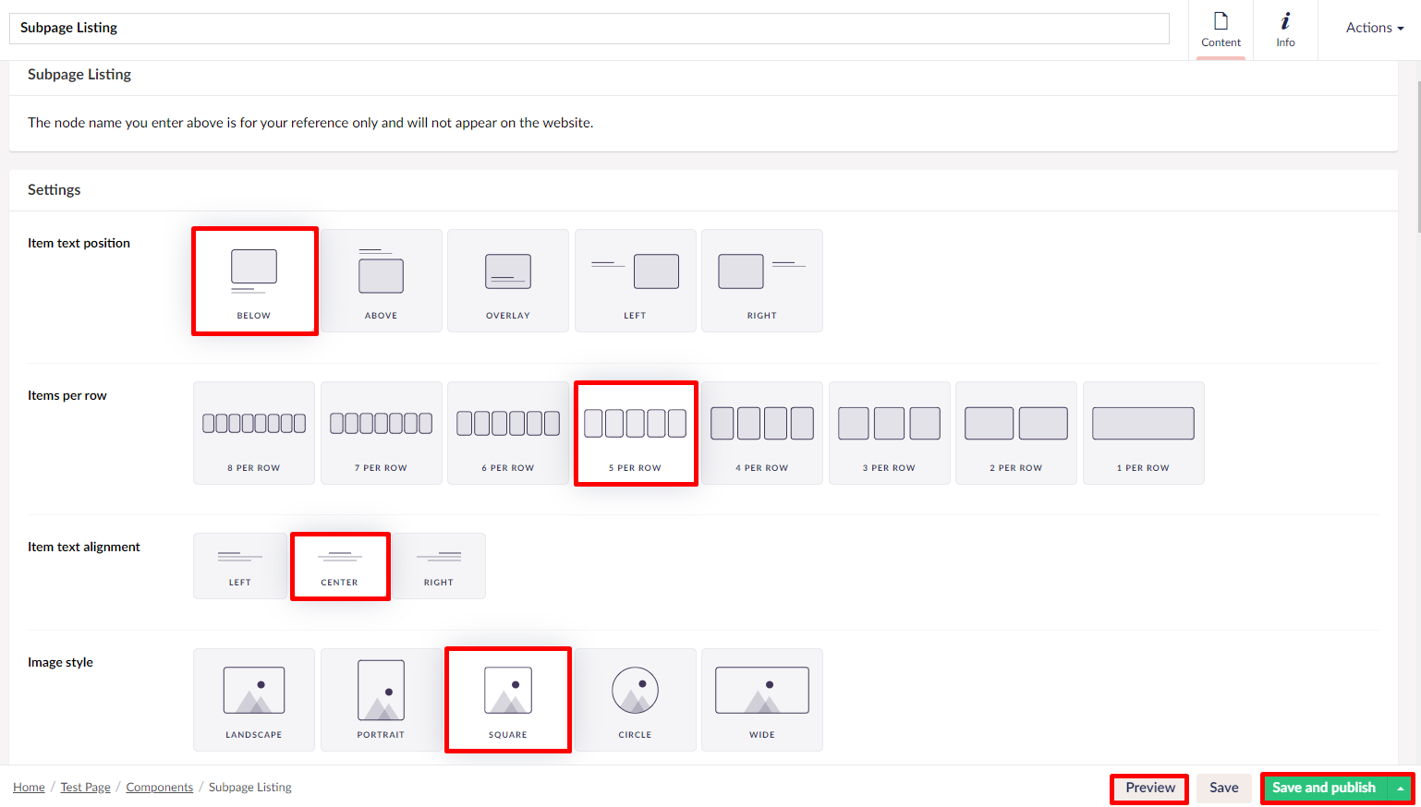Select Portrait image style
Viewport: 1421px width, 807px height.
381,700
